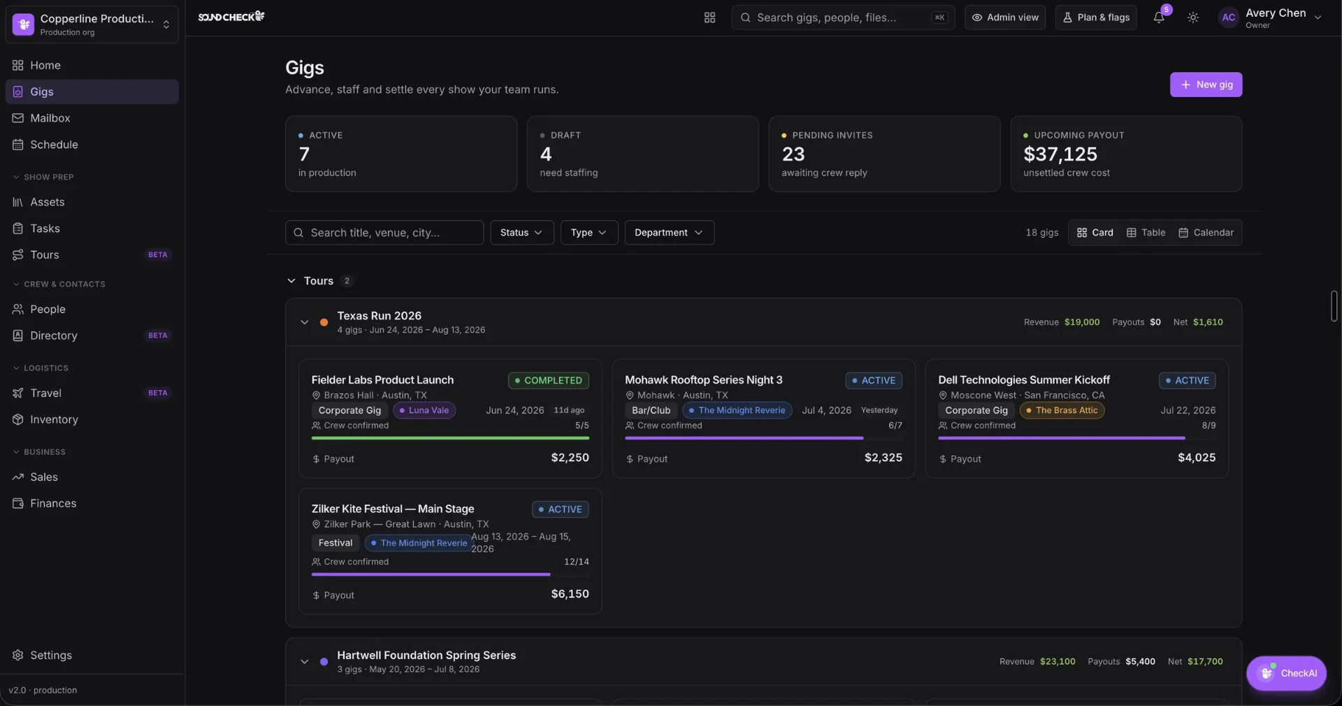Click the Soundcheck logo
The width and height of the screenshot is (1342, 706).
click(x=231, y=16)
